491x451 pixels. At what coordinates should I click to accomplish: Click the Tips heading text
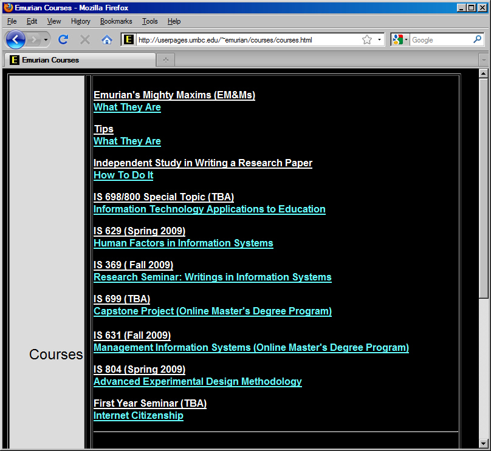(x=104, y=129)
